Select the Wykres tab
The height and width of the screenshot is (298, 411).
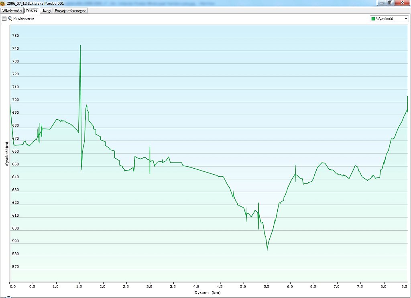32,11
